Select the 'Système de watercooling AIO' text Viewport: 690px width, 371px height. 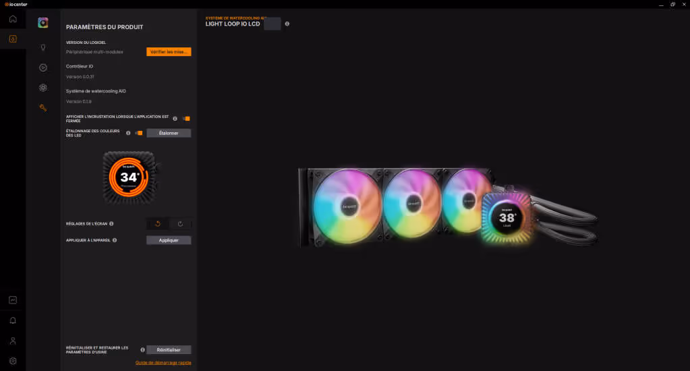[x=96, y=91]
